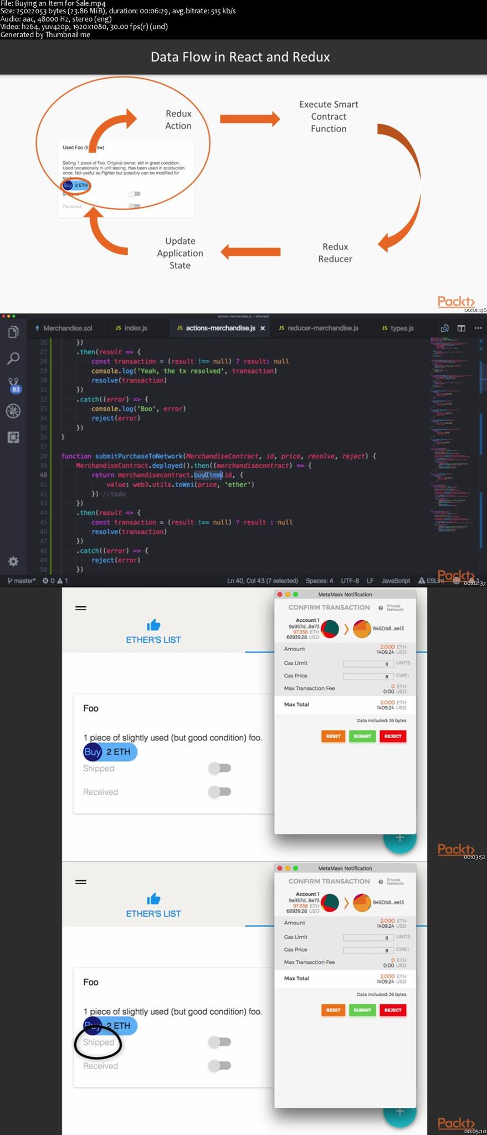Click MetaMask help icon in the 00:05:10 frame

coord(381,882)
